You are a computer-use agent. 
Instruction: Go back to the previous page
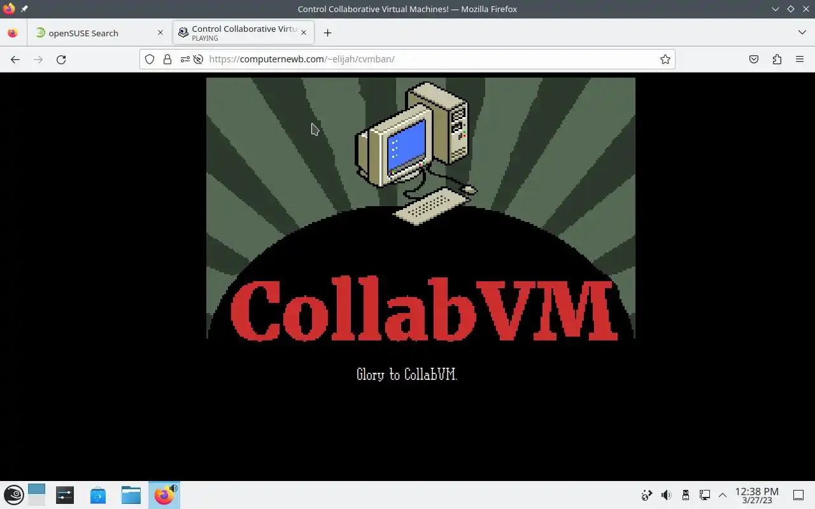pyautogui.click(x=15, y=59)
